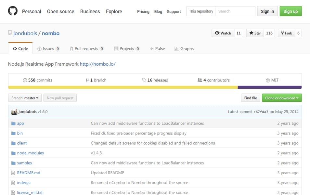Open the Graphs tab
Image resolution: width=310 pixels, height=195 pixels.
[184, 49]
